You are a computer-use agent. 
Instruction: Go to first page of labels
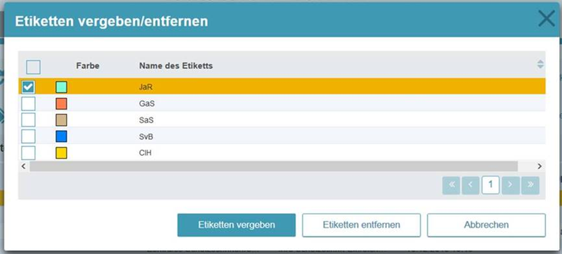coord(451,185)
